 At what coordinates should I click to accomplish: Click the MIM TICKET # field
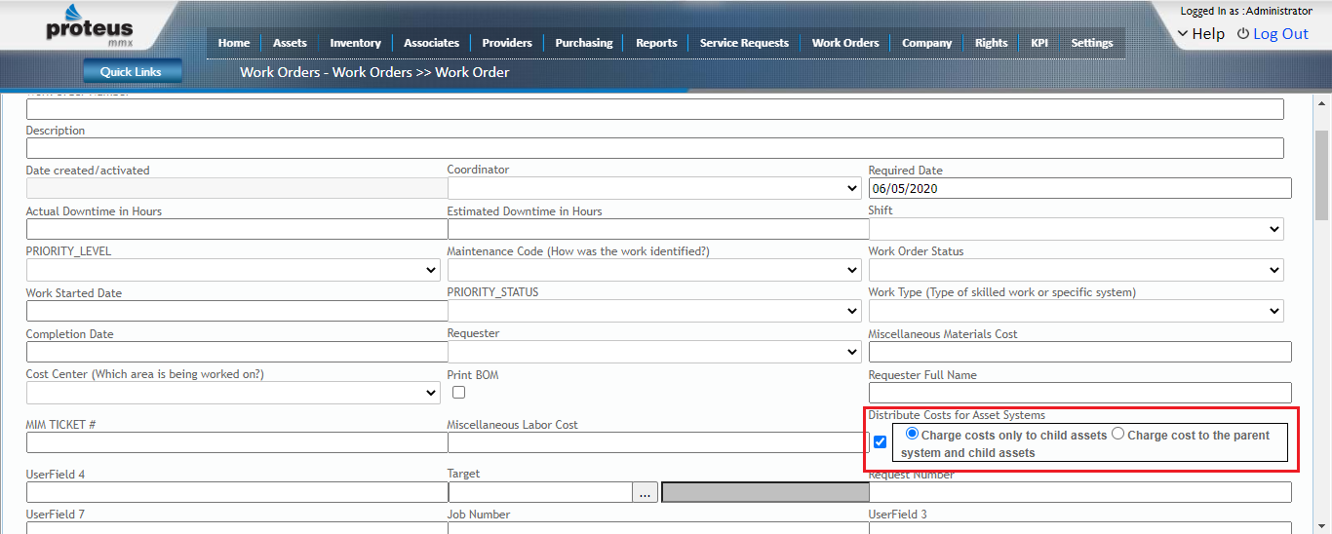[237, 442]
